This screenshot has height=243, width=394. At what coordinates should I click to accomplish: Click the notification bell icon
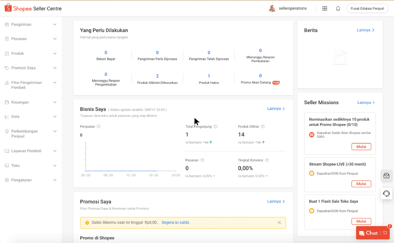tap(338, 8)
